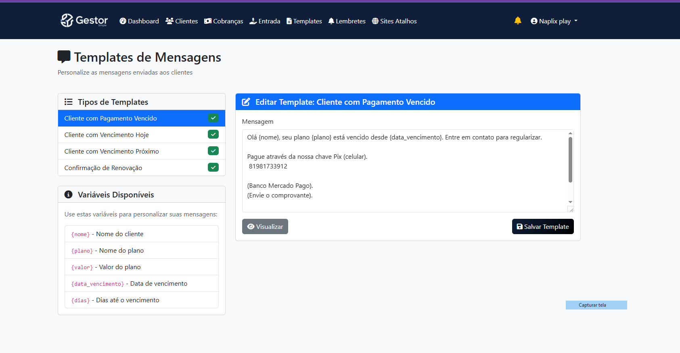Click the Cobranças money icon
Screen dimensions: 680x353
pos(208,21)
